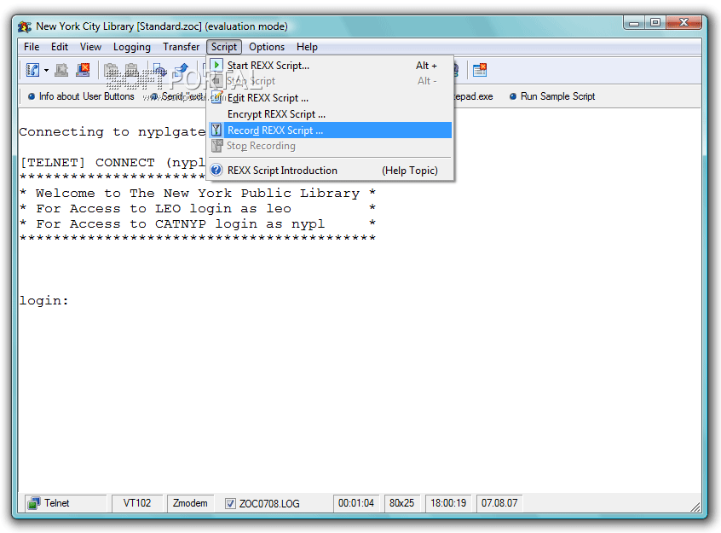Image resolution: width=721 pixels, height=533 pixels.
Task: Choose Encrypt REXX Script menu entry
Action: tap(330, 113)
